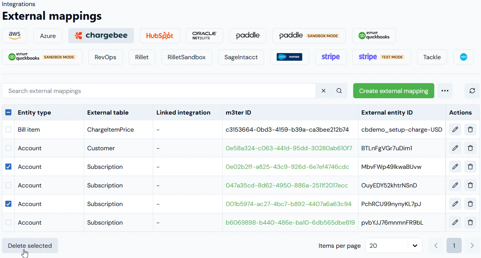The width and height of the screenshot is (481, 258).
Task: Select the RevOps integration tab
Action: tap(105, 57)
